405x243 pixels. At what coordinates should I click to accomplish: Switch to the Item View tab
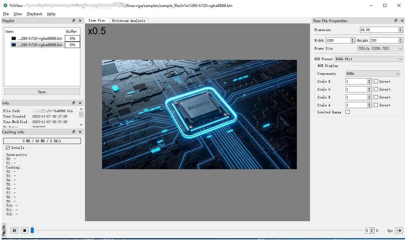pos(97,20)
